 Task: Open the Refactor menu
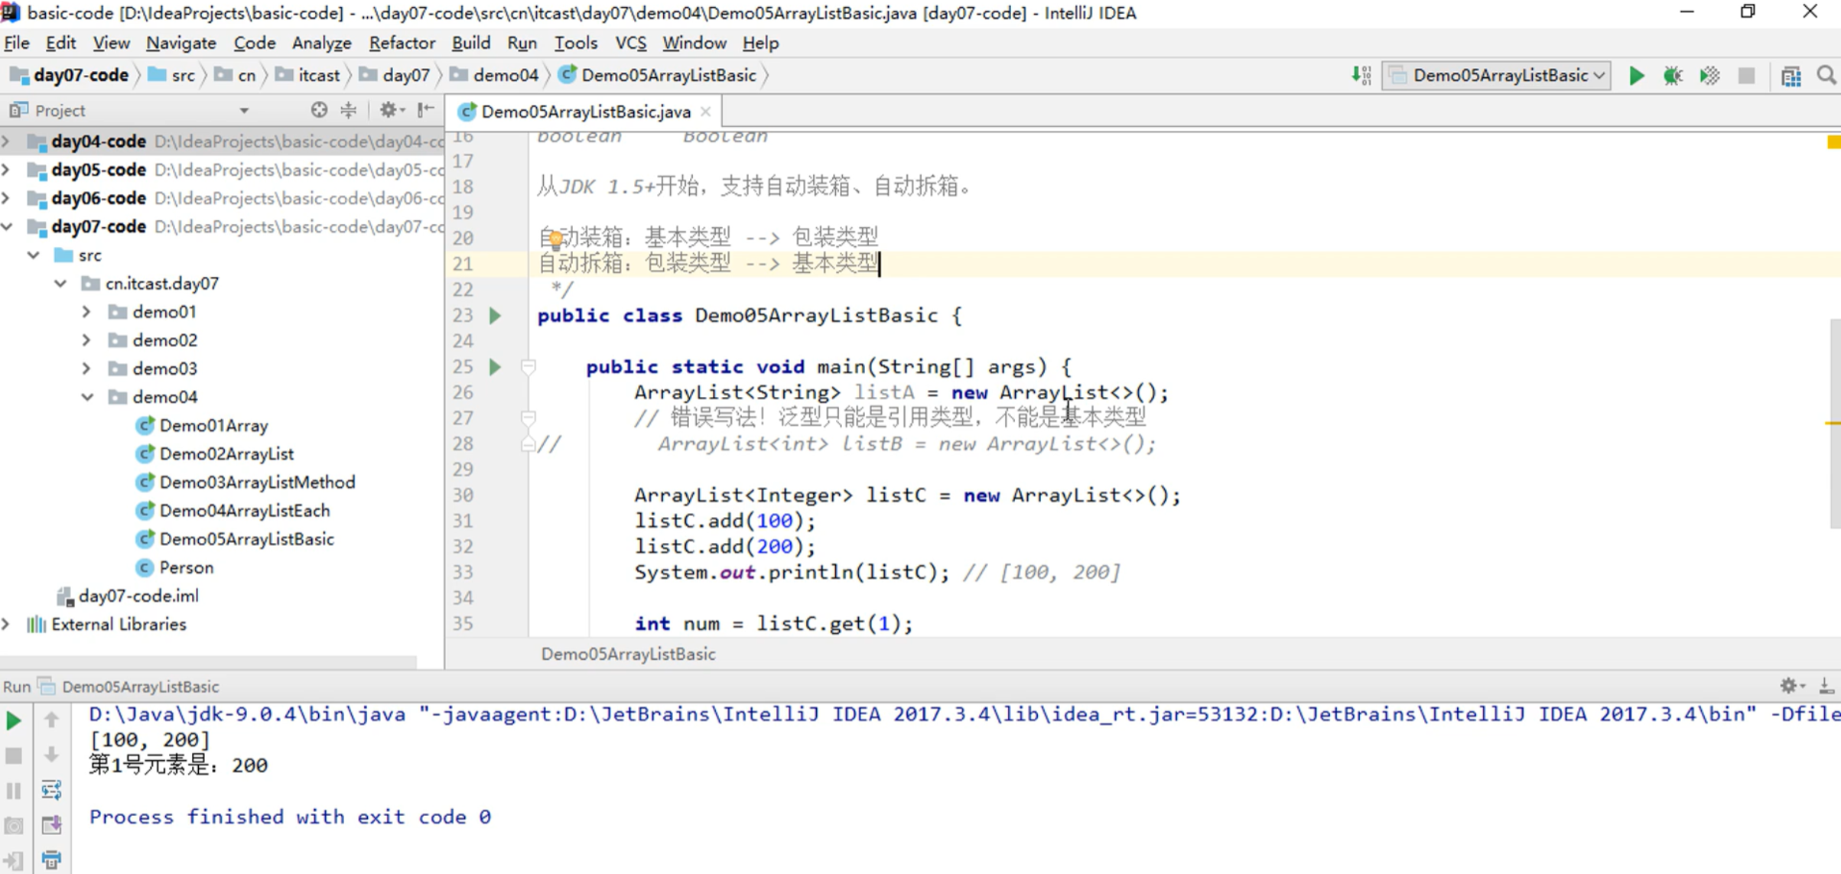[402, 43]
